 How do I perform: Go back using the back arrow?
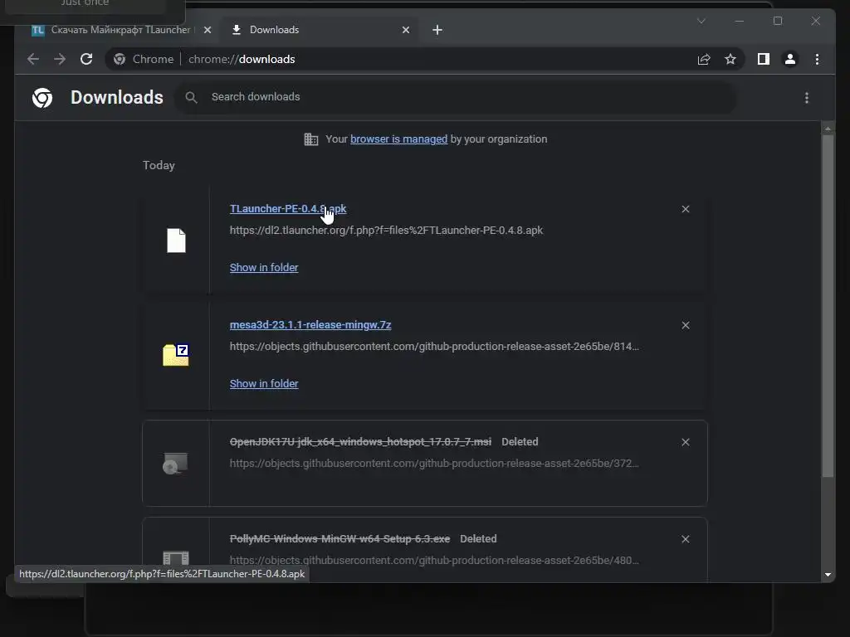(33, 59)
